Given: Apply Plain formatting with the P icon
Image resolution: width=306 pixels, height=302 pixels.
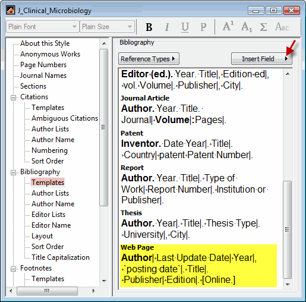Looking at the screenshot, I should click(203, 27).
